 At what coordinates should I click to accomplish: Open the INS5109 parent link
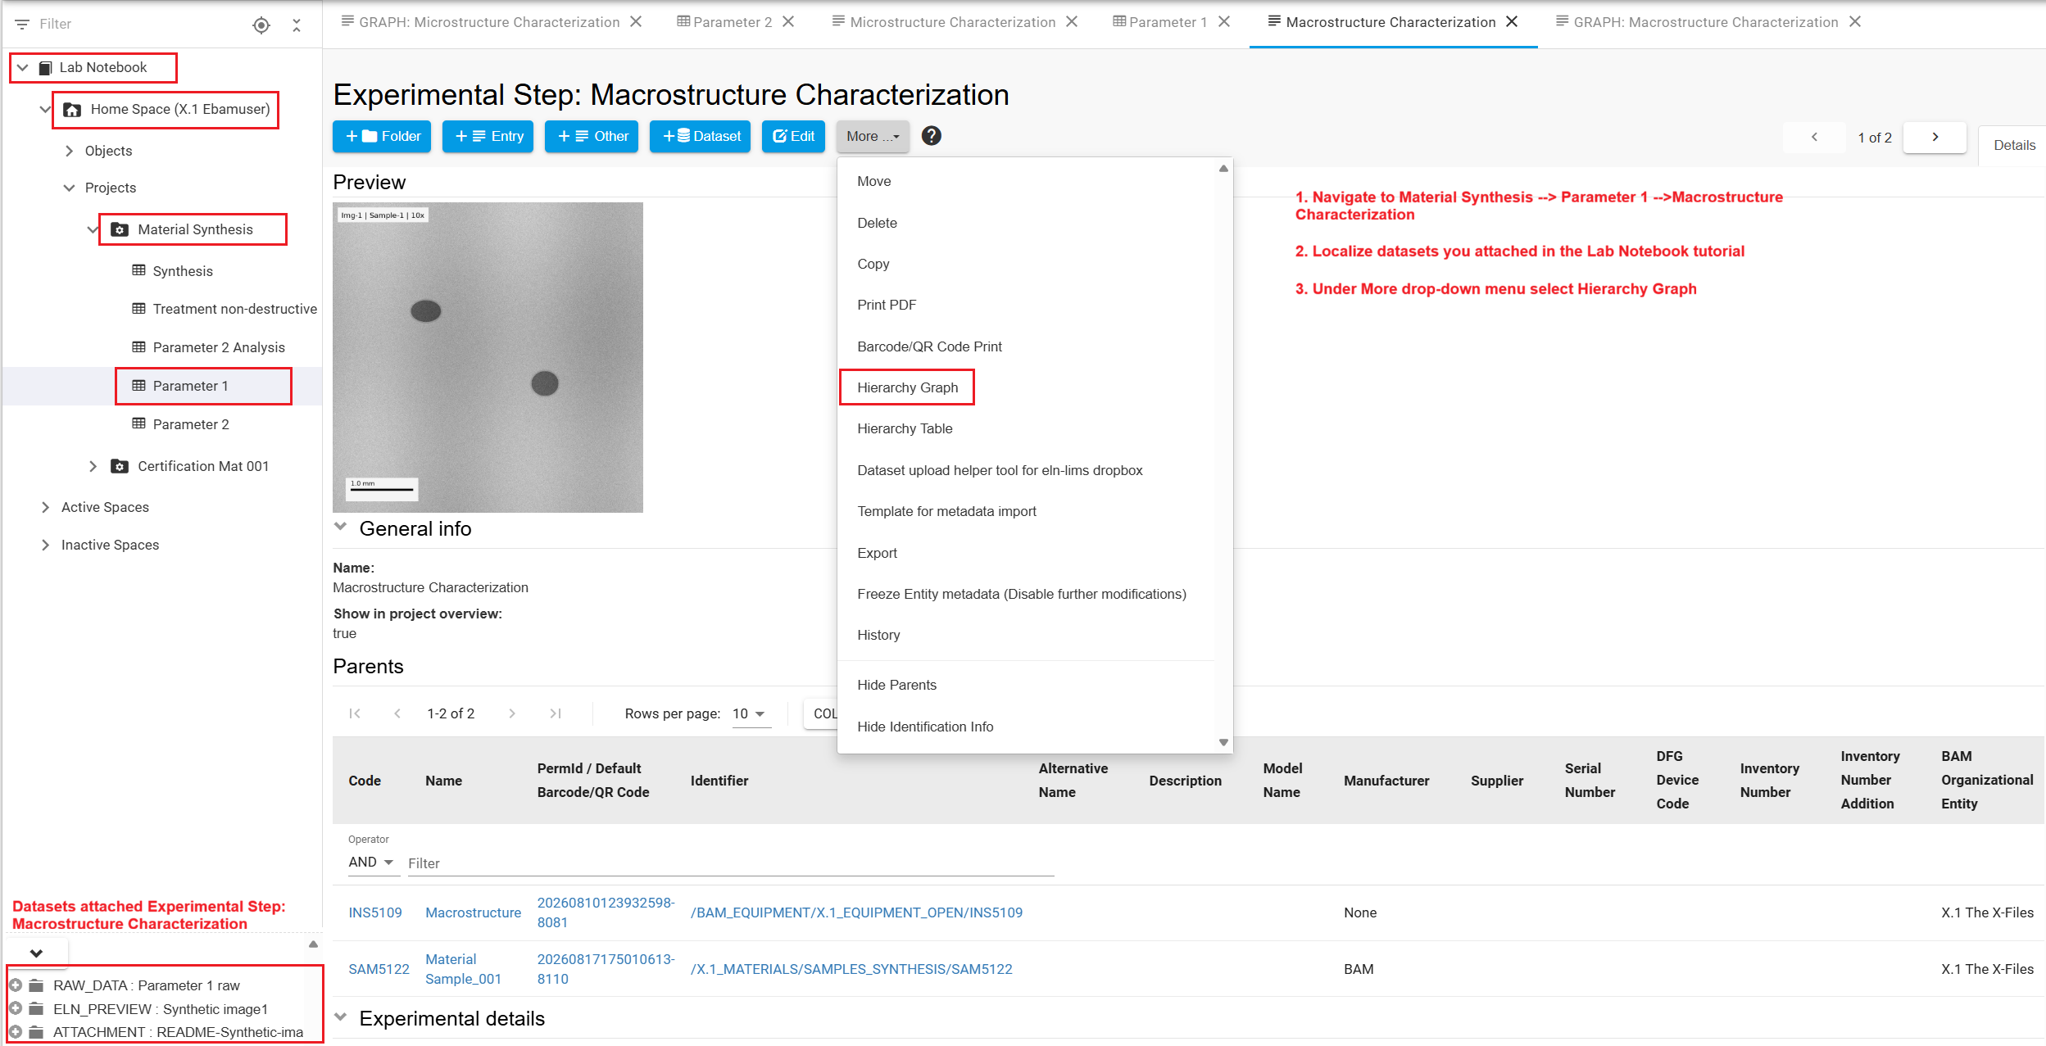tap(375, 912)
